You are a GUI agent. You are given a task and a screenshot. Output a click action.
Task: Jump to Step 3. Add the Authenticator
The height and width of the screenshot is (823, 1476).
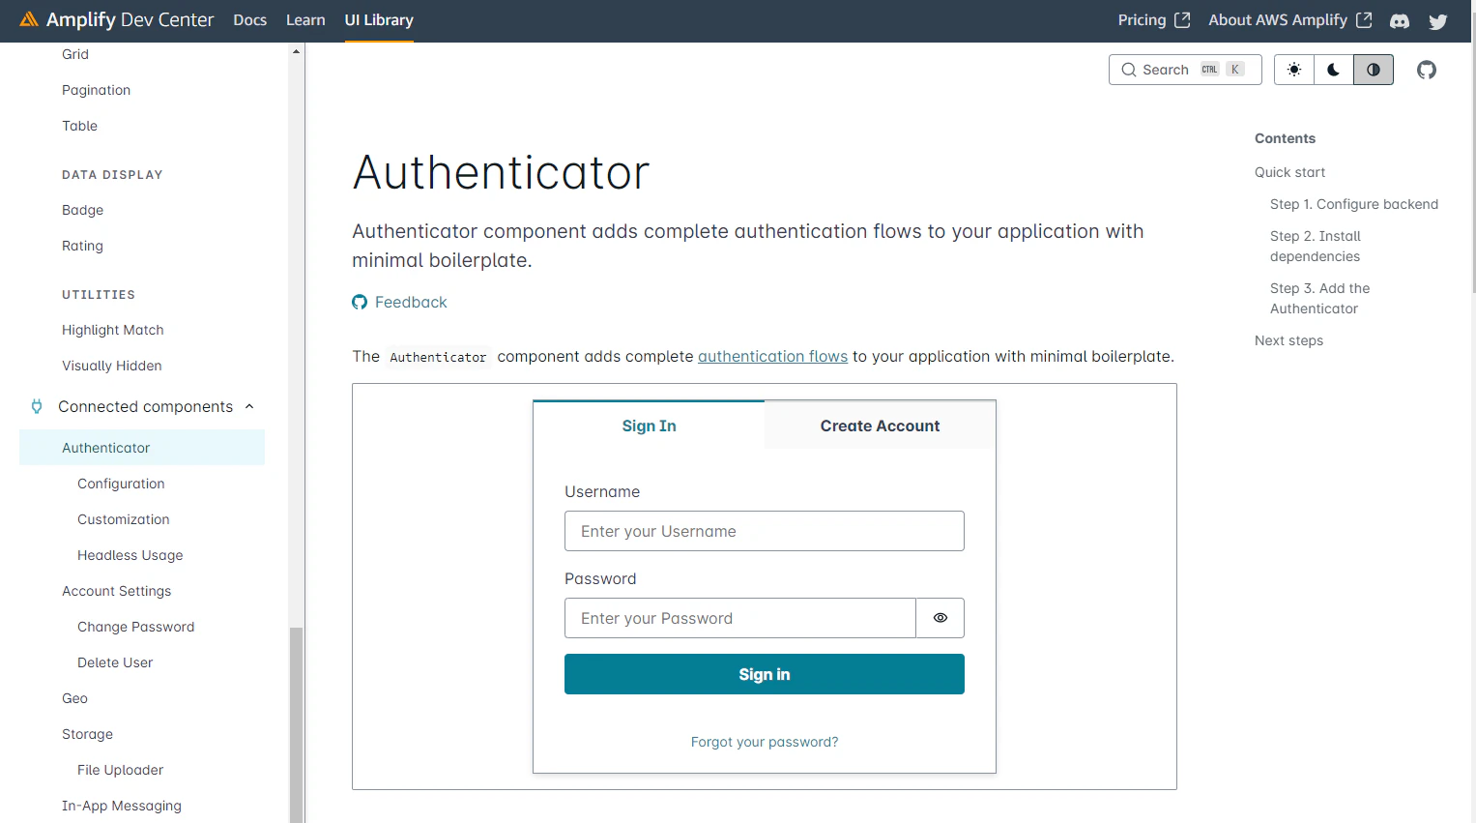1320,298
